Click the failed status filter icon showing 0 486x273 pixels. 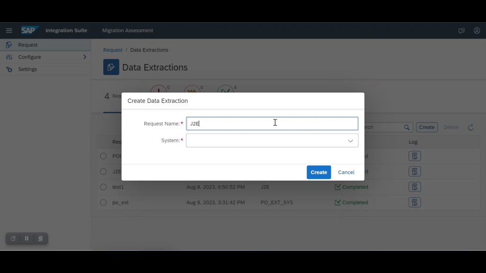coord(159,89)
